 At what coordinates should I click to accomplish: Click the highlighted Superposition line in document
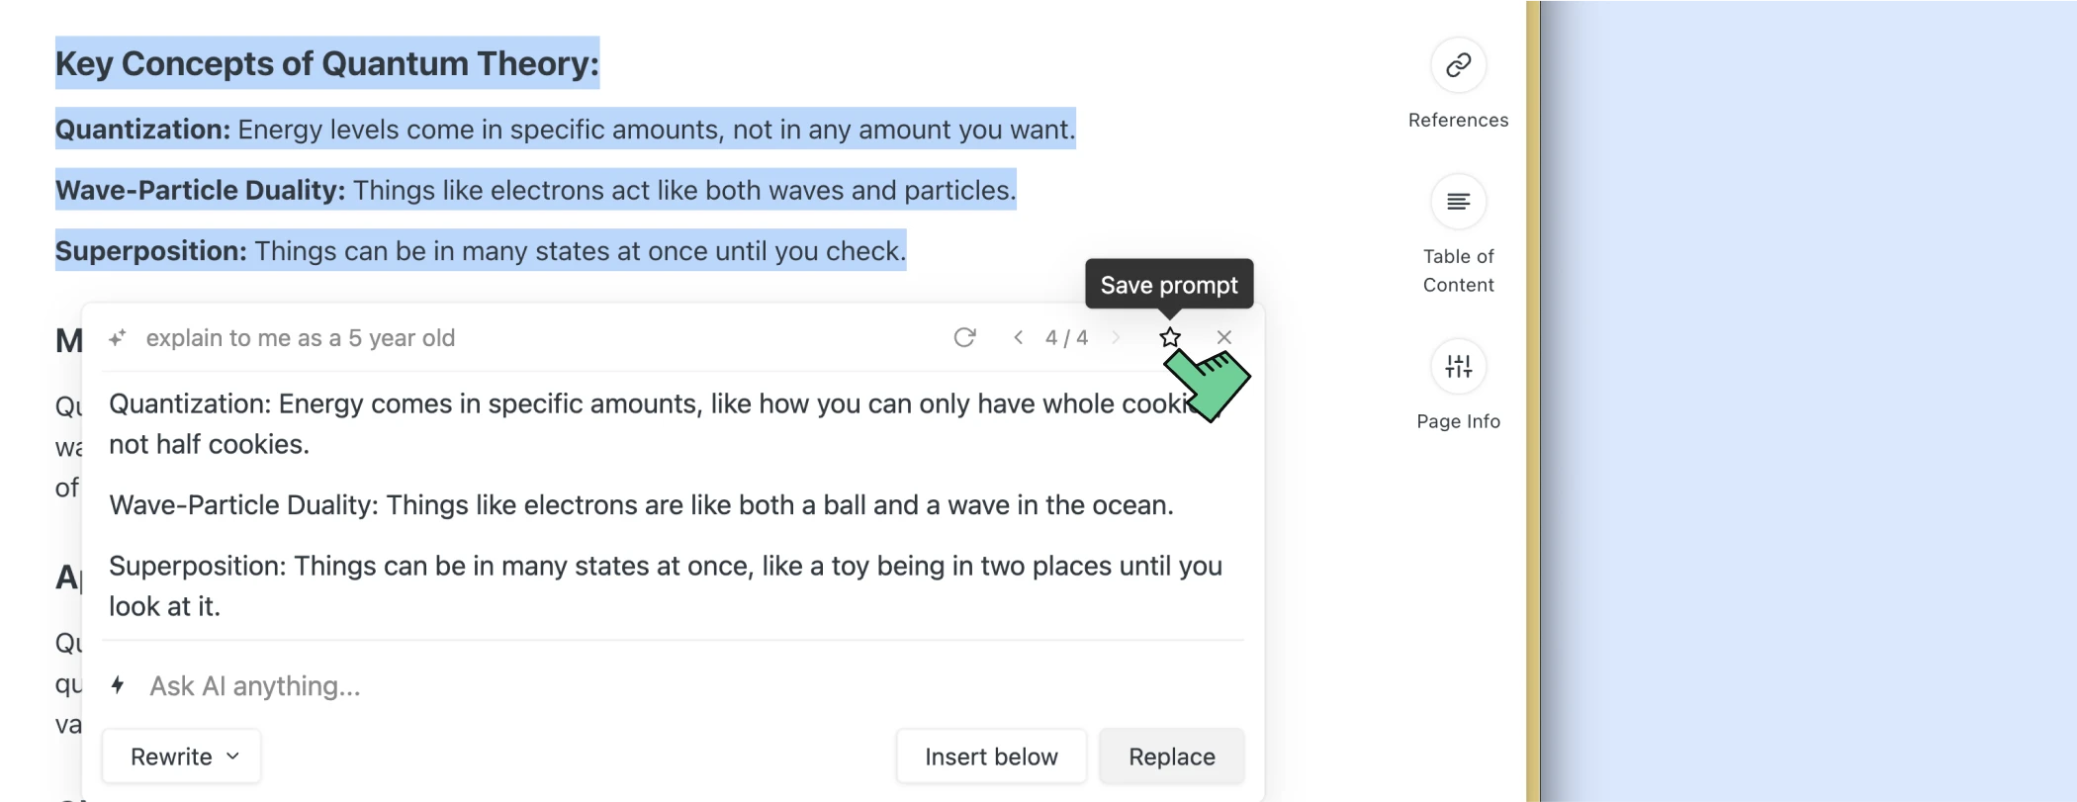[x=481, y=251]
